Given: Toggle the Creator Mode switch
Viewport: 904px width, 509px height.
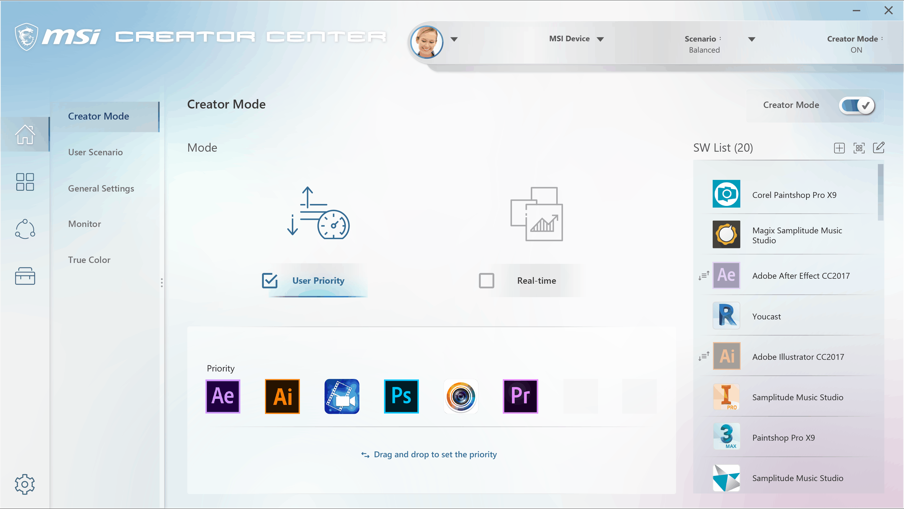Looking at the screenshot, I should click(x=857, y=105).
